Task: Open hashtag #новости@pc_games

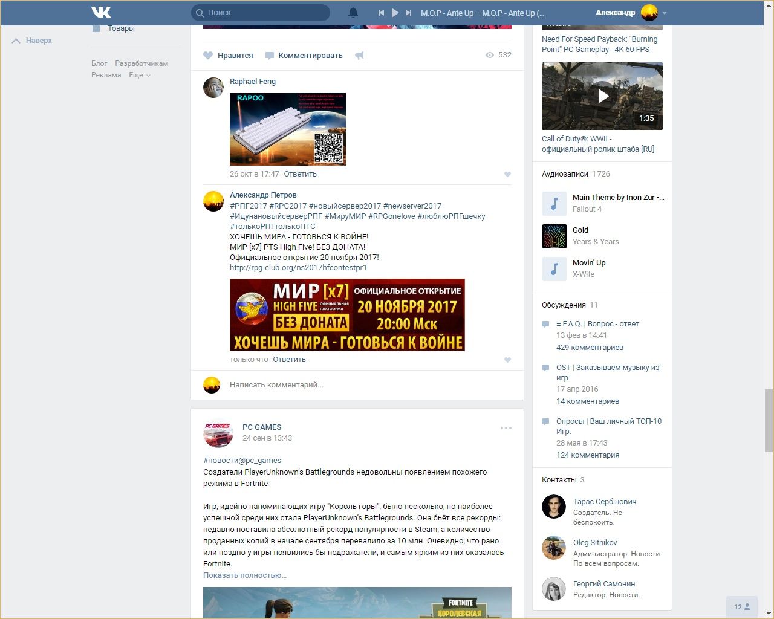Action: click(242, 461)
